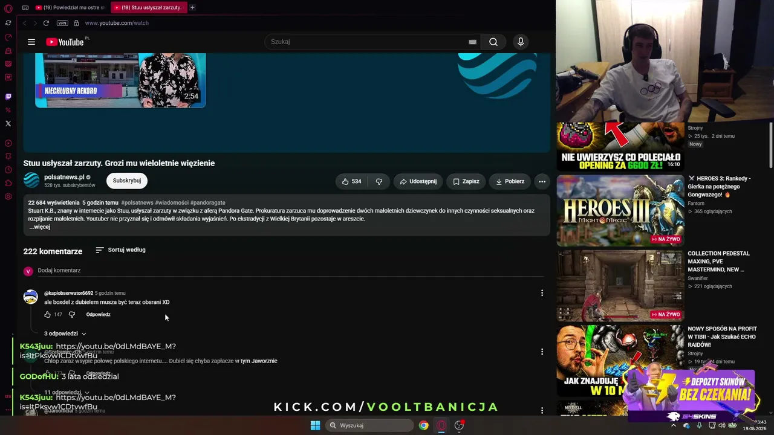
Task: Dislike the kapiobserwator6692 comment
Action: pyautogui.click(x=71, y=315)
